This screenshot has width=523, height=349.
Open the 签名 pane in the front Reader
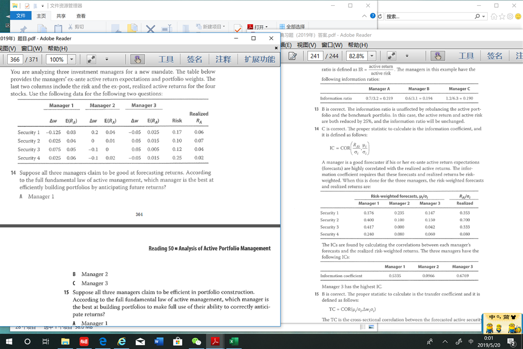click(x=194, y=60)
